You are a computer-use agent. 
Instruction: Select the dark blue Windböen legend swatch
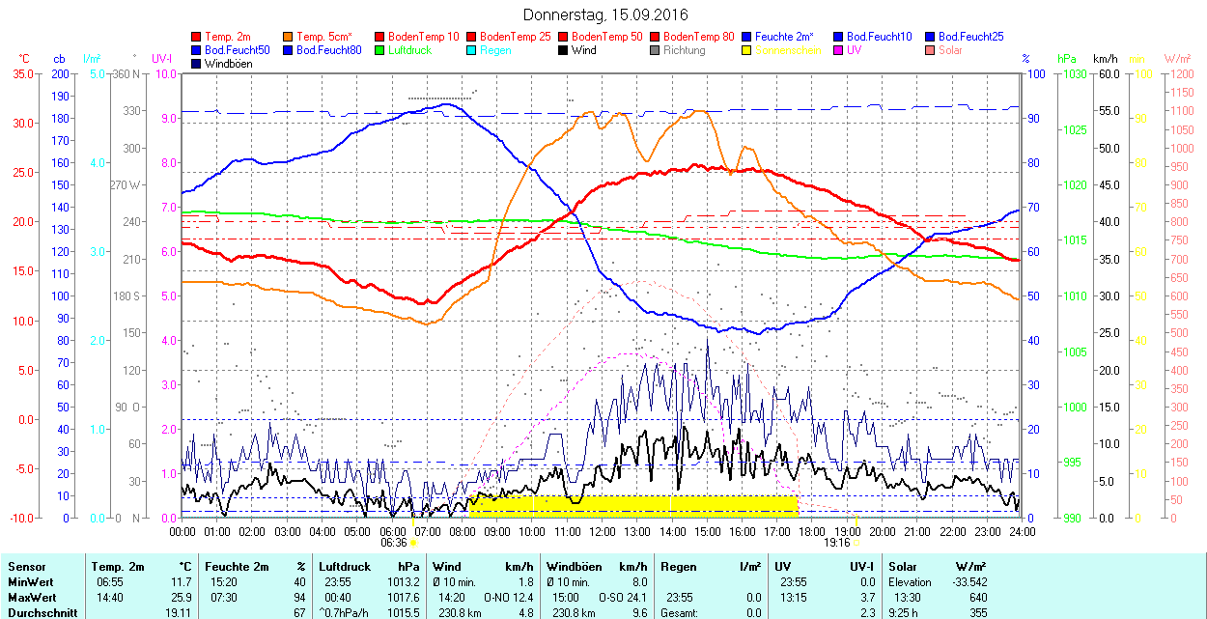click(x=197, y=64)
